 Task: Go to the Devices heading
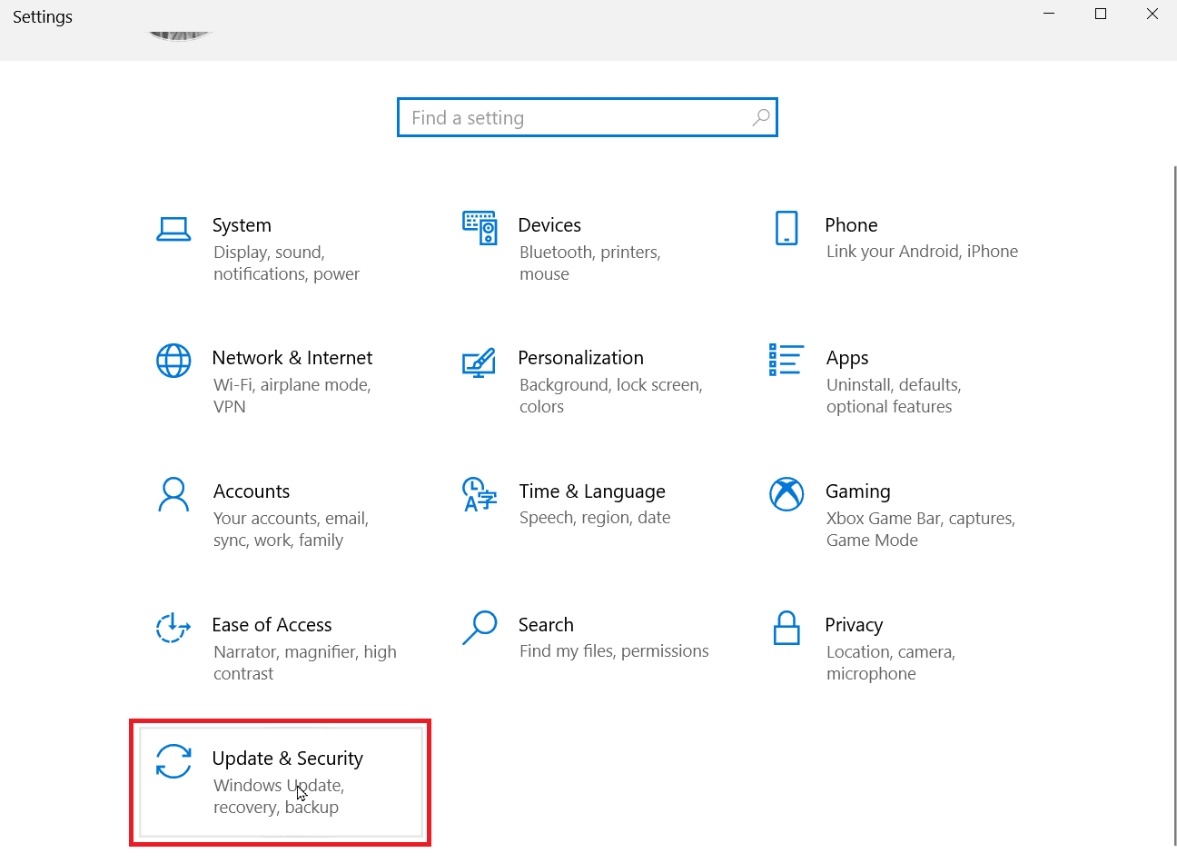point(549,225)
